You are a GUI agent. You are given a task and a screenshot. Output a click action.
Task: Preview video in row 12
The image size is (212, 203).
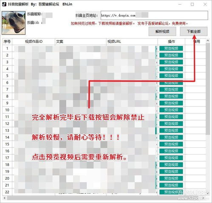pyautogui.click(x=171, y=124)
